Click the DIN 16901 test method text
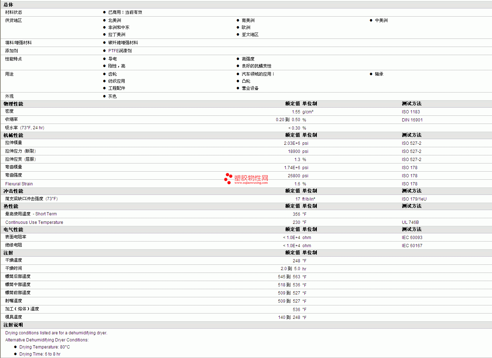 412,120
